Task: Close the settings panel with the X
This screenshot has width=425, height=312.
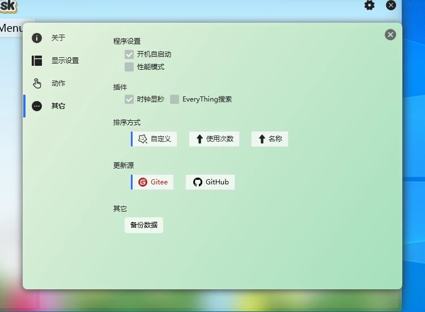Action: point(390,35)
